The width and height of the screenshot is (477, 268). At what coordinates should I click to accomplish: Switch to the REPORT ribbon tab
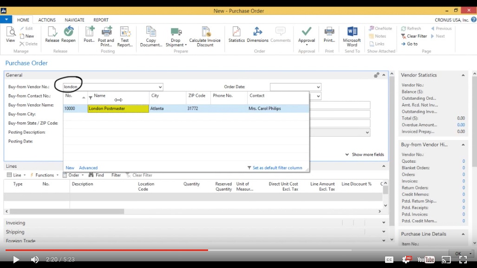click(101, 20)
